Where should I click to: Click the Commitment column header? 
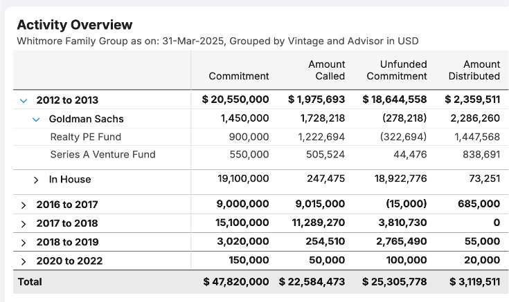tap(238, 76)
